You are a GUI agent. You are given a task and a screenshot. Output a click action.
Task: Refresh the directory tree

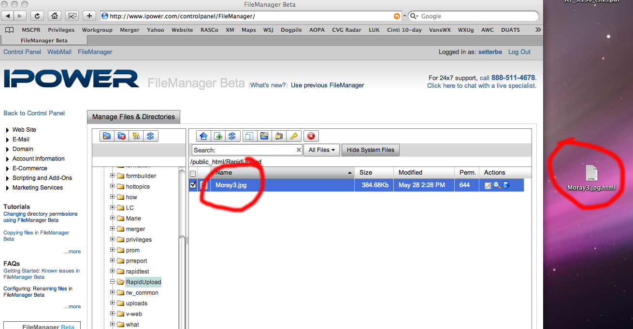(151, 136)
